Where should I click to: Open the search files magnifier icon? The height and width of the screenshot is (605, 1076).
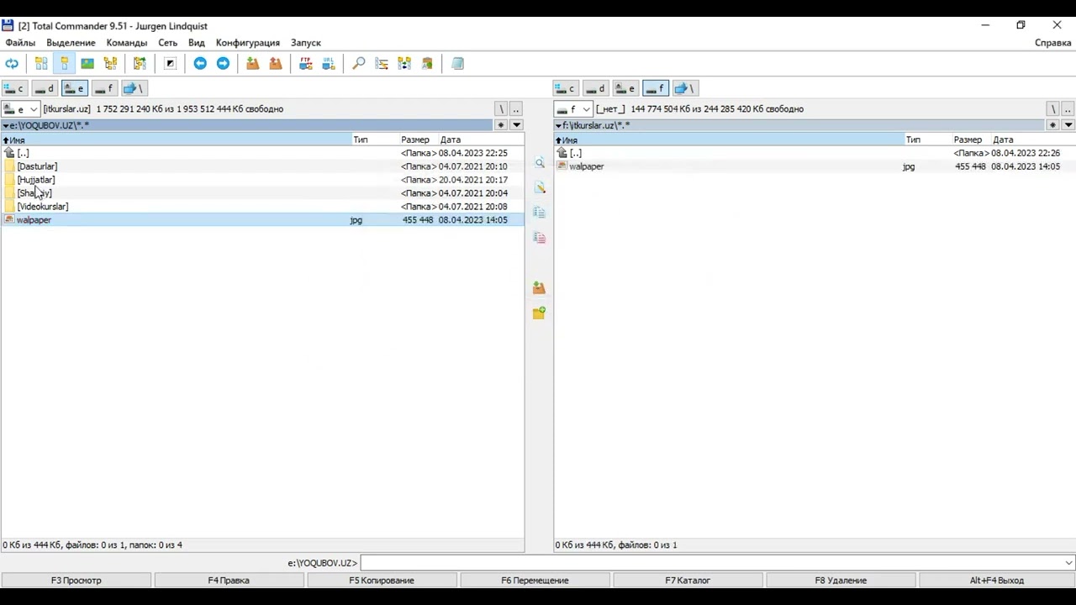pos(359,64)
